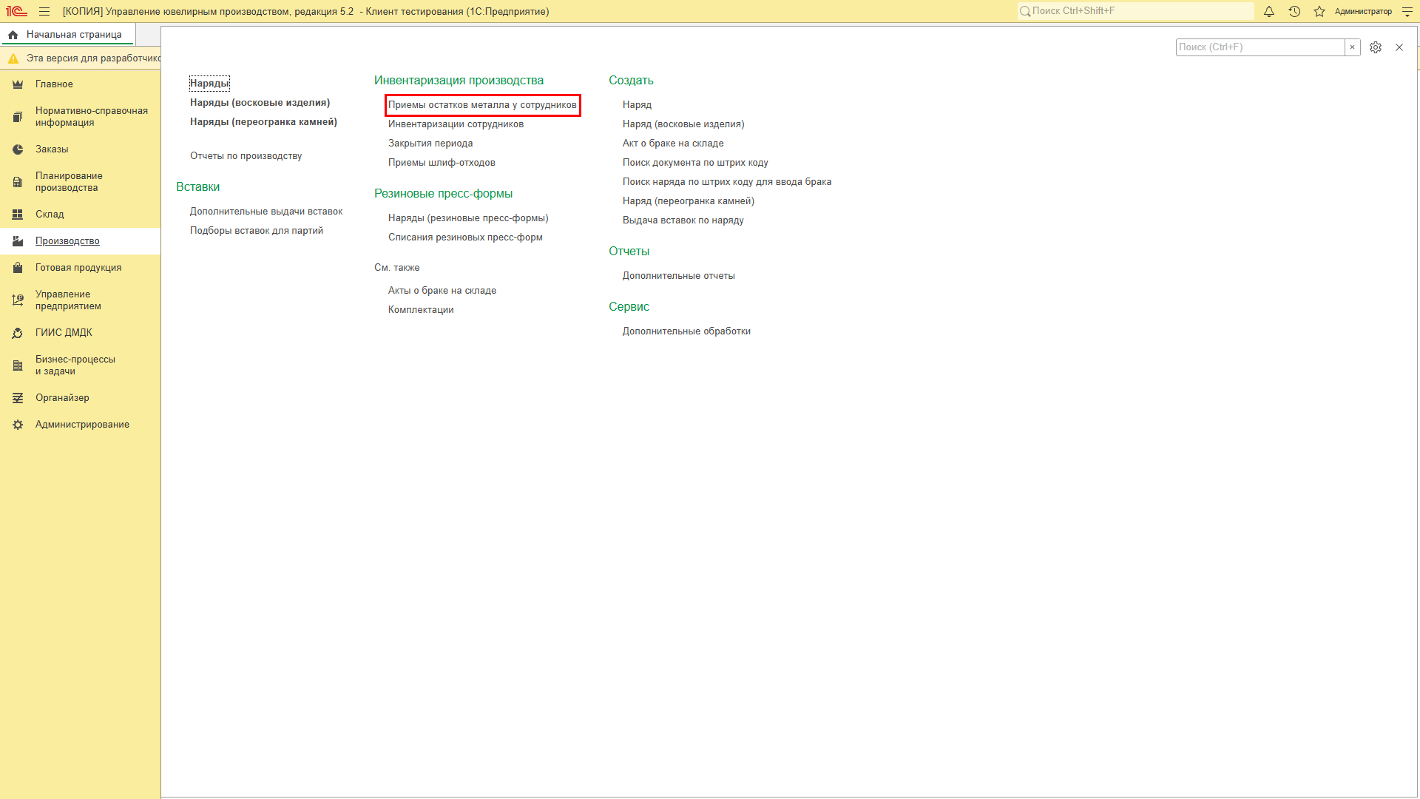Image resolution: width=1420 pixels, height=799 pixels.
Task: Open Приемы шлиф-отходов
Action: (442, 163)
